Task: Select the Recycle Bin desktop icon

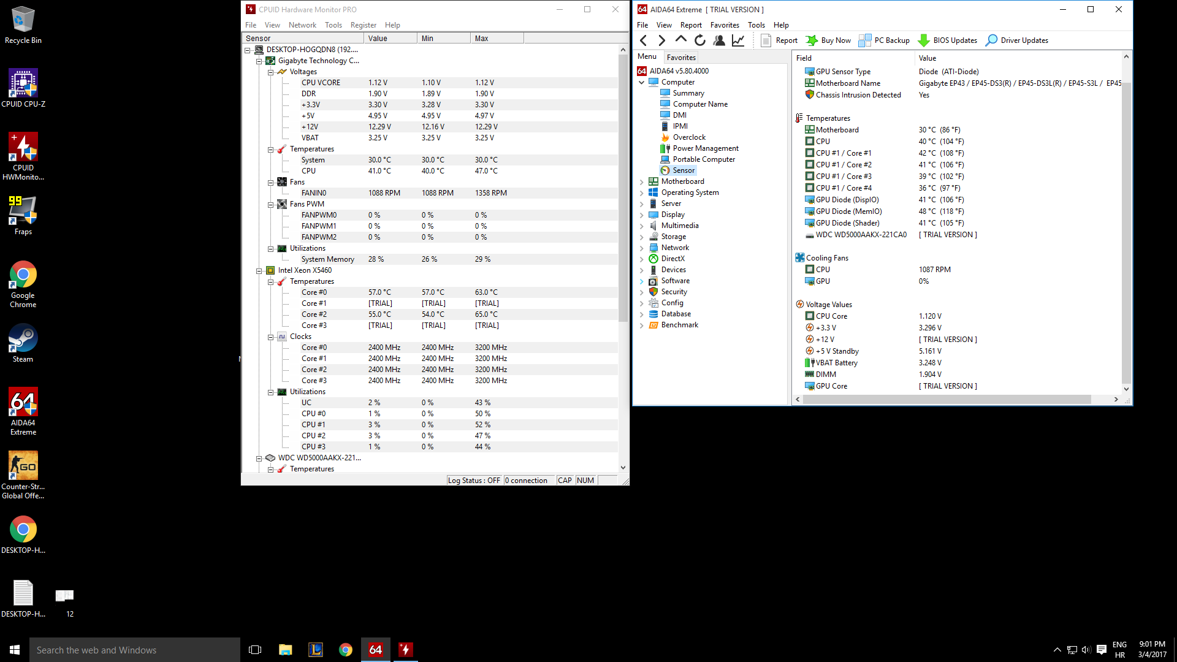Action: (x=23, y=25)
